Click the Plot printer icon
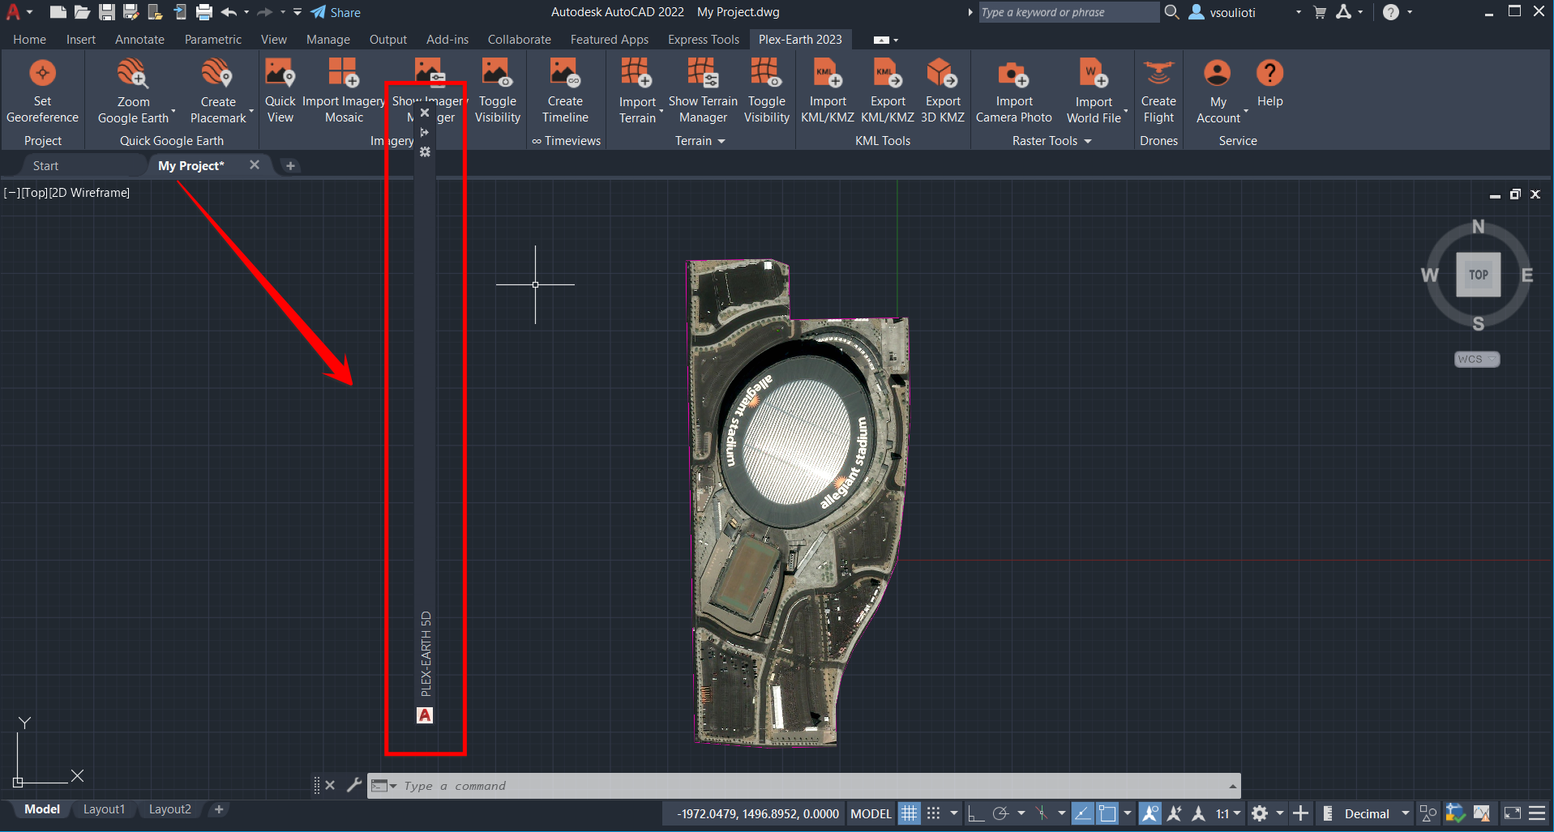 204,11
